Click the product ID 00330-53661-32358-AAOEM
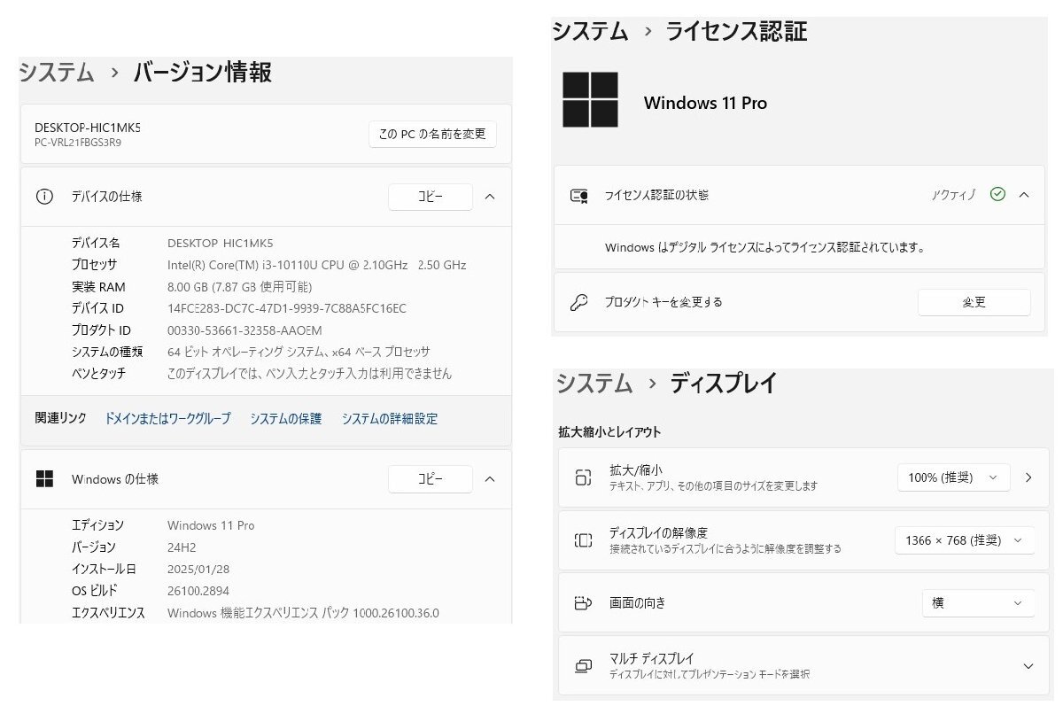1063x706 pixels. [244, 330]
